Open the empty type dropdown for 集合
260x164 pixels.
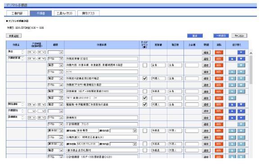click(55, 52)
